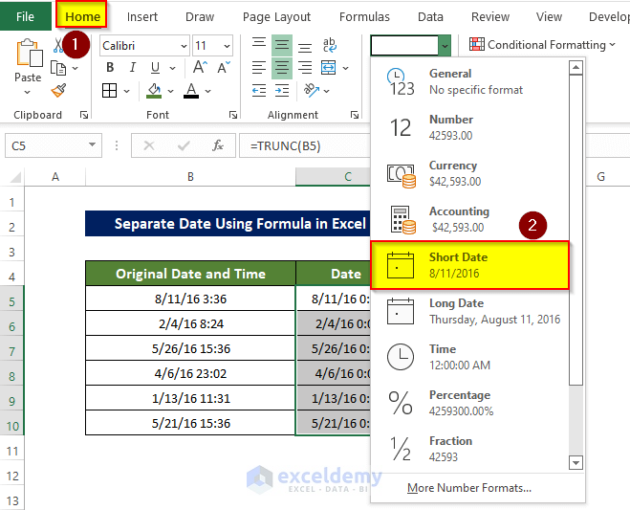630x510 pixels.
Task: Open Conditional Formatting menu
Action: 542,45
